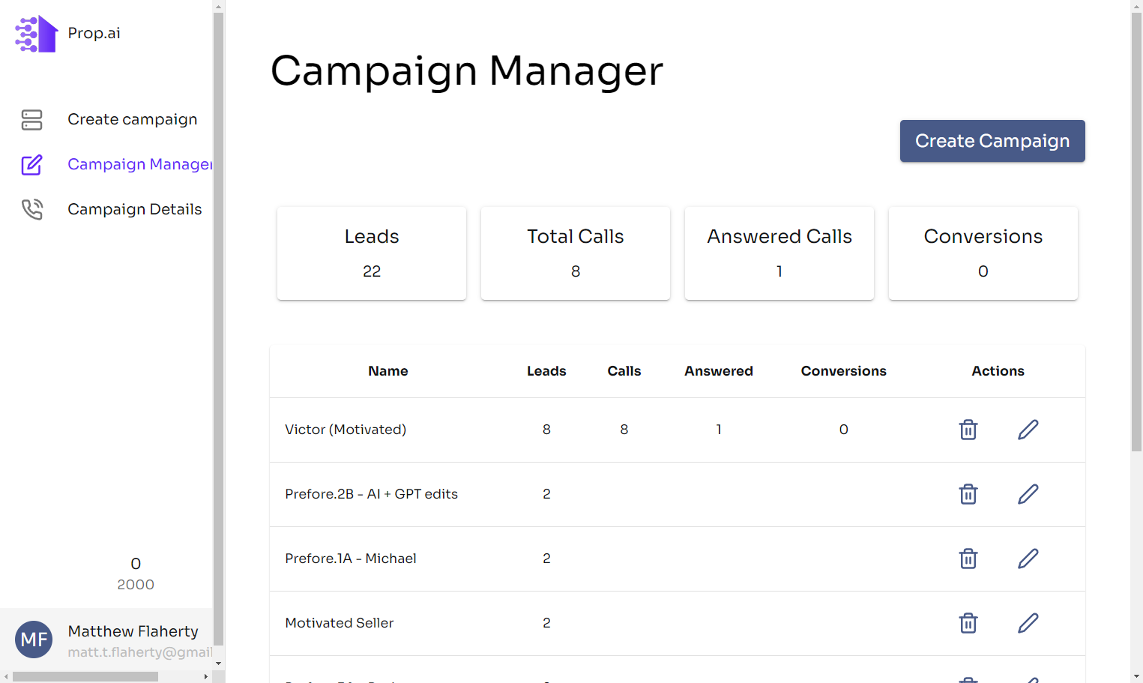Click the Leads summary card

click(x=372, y=253)
